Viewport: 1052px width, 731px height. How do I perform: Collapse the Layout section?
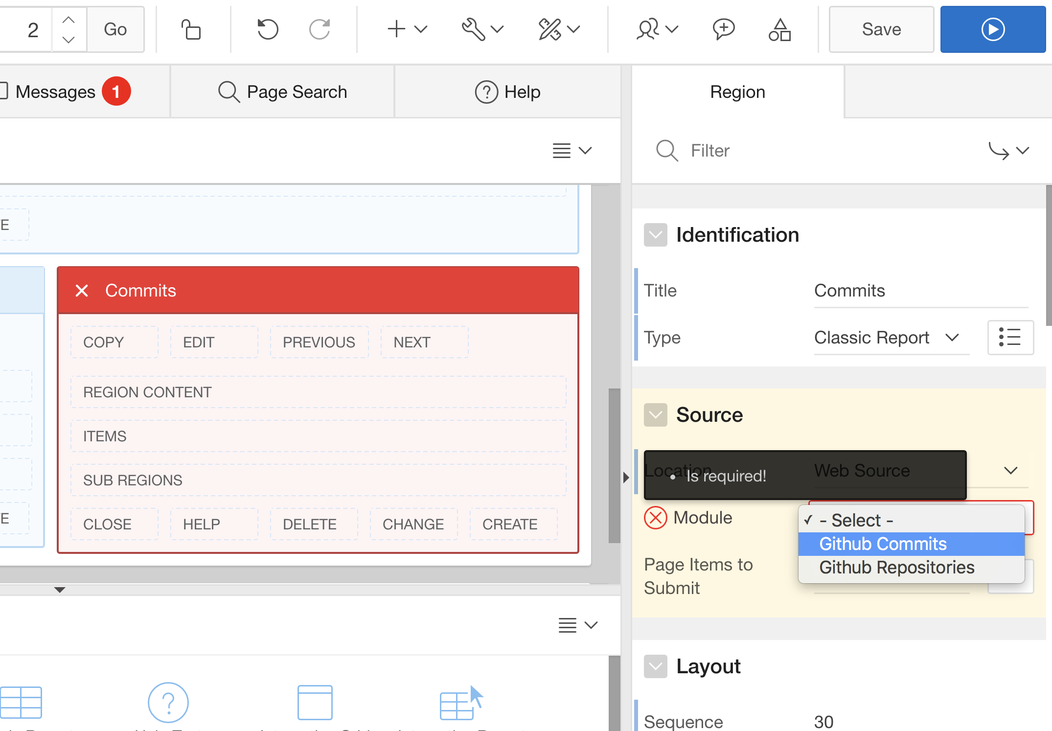point(655,666)
